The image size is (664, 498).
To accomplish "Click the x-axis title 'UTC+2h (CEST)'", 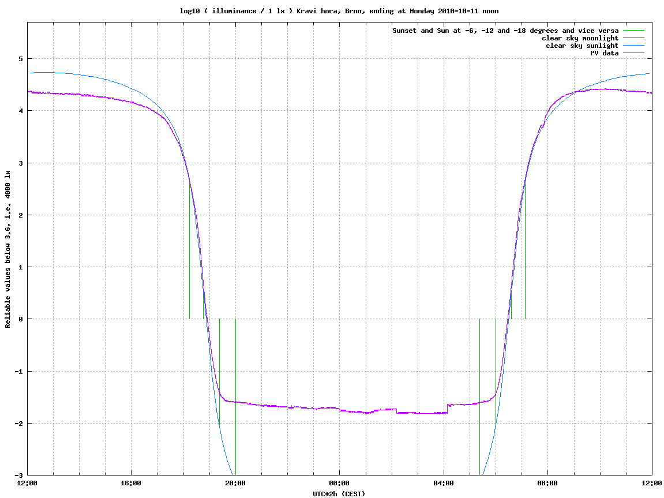I will pyautogui.click(x=339, y=494).
